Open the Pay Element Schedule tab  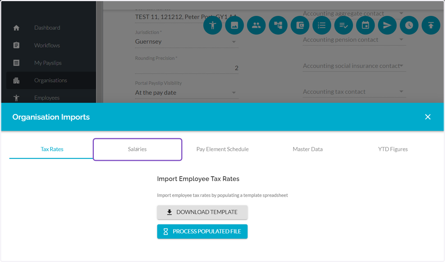click(222, 149)
